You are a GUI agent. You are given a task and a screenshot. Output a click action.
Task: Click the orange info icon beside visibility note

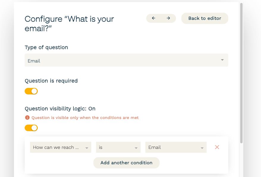click(x=27, y=118)
